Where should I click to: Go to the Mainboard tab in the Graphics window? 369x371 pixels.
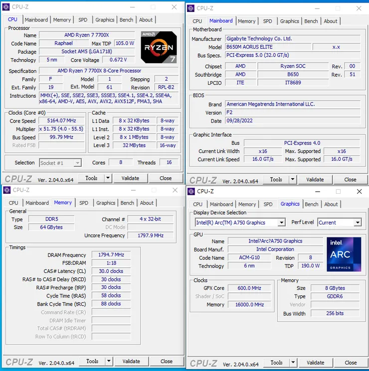pyautogui.click(x=221, y=204)
